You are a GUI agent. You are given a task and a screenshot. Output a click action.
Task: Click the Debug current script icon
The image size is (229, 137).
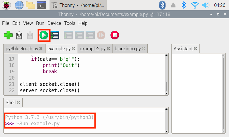(55, 35)
